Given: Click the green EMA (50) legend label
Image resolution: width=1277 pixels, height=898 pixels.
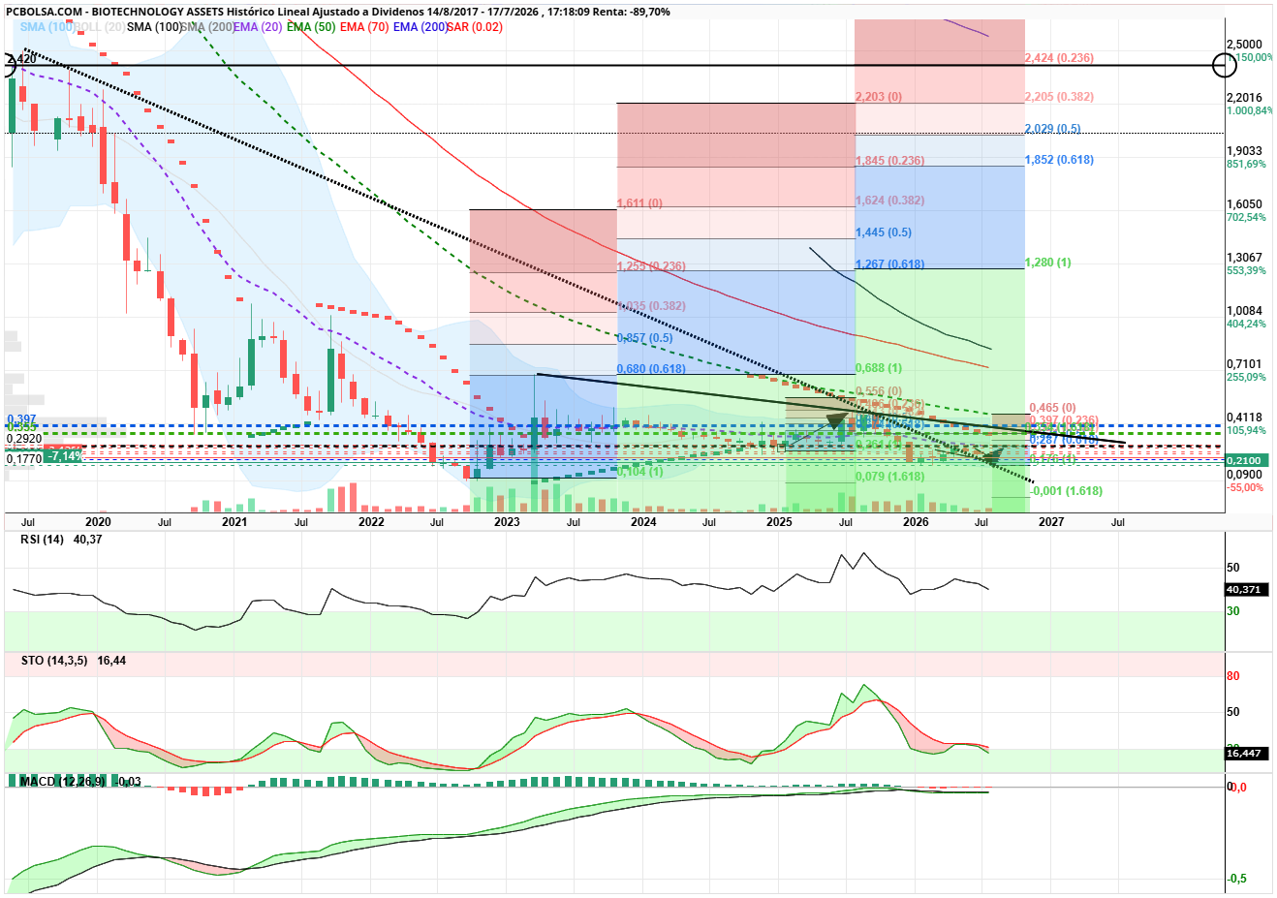Looking at the screenshot, I should [x=311, y=27].
